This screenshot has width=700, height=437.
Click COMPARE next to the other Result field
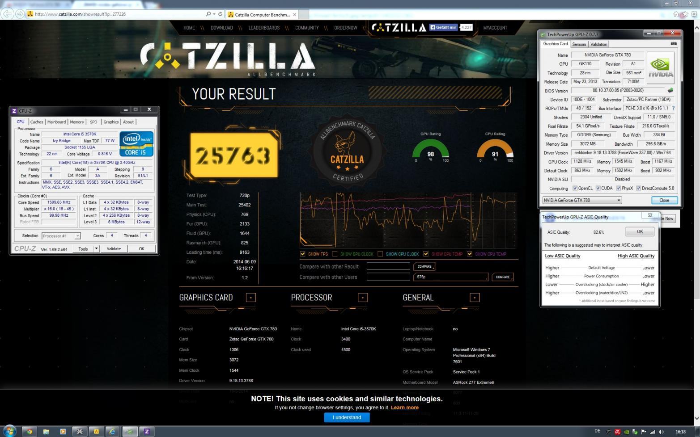click(424, 266)
